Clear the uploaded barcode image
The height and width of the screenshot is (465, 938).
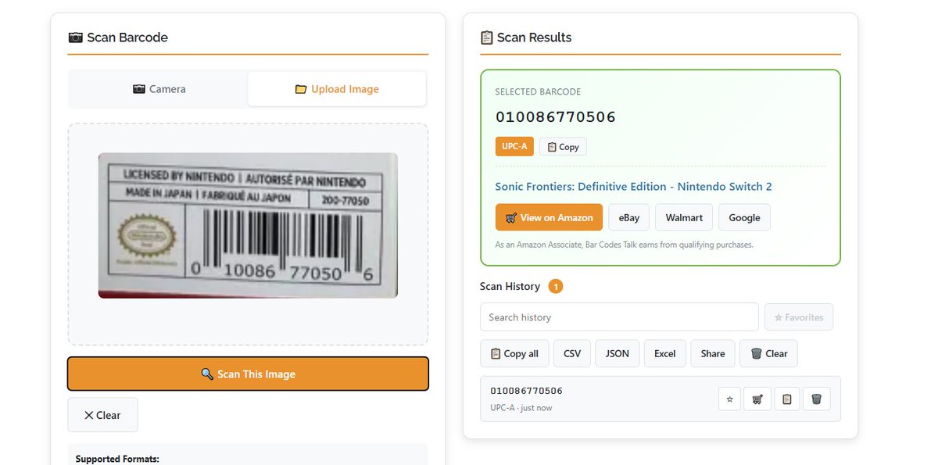(102, 415)
